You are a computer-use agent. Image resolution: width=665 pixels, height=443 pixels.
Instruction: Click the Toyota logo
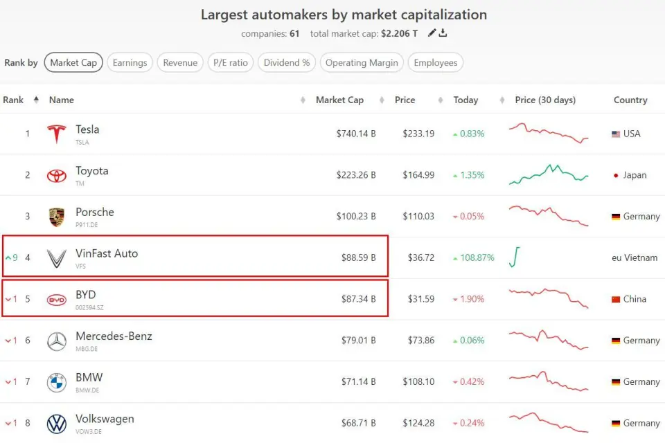(56, 176)
